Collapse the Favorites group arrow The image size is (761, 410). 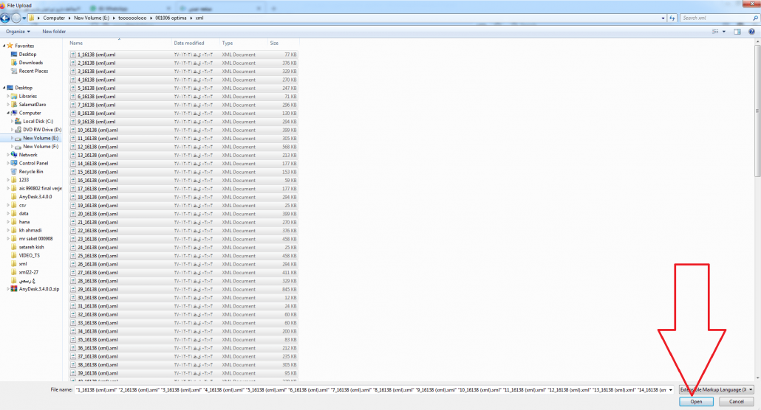coord(4,46)
